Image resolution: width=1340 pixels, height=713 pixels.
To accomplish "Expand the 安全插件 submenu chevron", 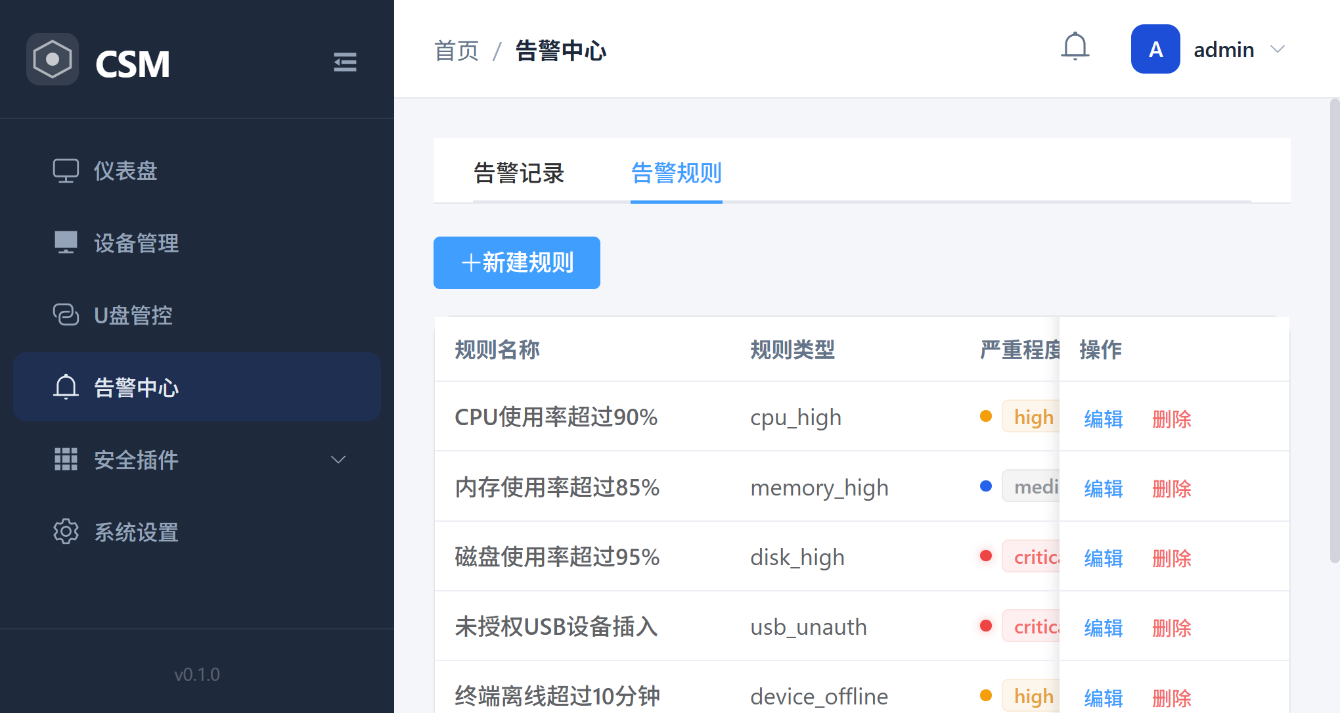I will 338,459.
